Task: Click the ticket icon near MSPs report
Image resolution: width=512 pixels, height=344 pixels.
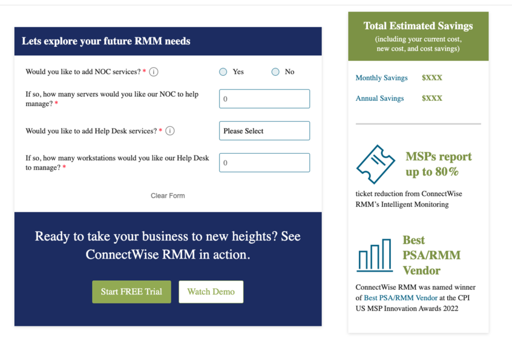Action: pyautogui.click(x=375, y=165)
